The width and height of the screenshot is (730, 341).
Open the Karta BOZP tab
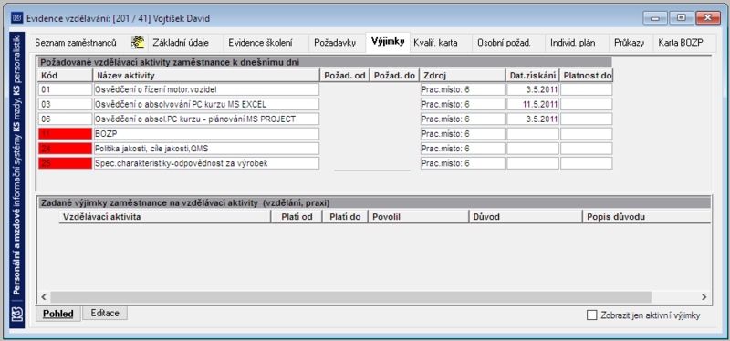pyautogui.click(x=680, y=43)
